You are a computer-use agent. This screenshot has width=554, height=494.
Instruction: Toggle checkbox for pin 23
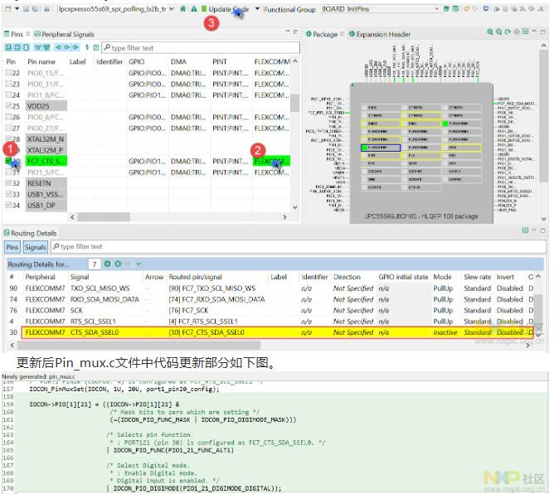point(8,84)
